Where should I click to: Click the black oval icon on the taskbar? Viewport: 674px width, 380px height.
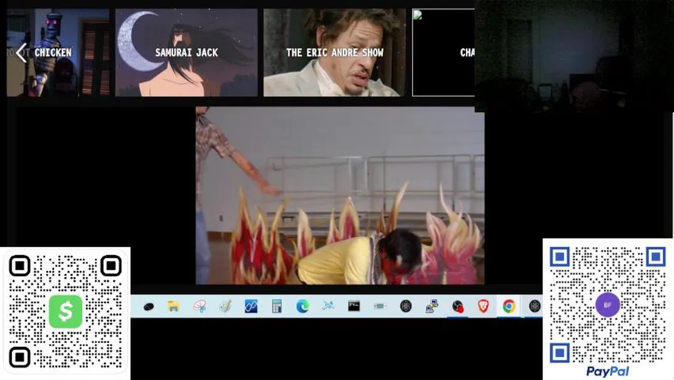tap(148, 306)
